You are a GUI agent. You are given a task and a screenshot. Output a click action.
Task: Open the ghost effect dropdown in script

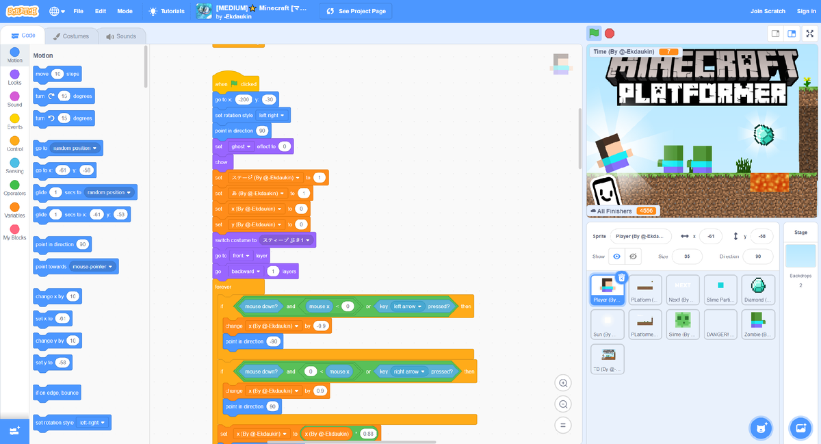coord(240,146)
